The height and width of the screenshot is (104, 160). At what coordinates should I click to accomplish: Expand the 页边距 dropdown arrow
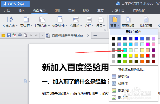coord(31,26)
